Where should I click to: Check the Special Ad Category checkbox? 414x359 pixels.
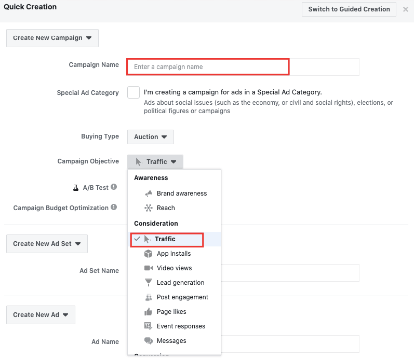click(133, 92)
